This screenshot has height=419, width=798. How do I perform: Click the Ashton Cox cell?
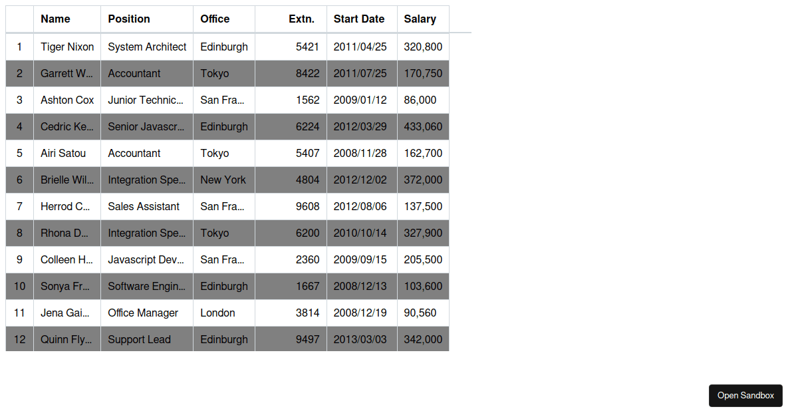67,100
